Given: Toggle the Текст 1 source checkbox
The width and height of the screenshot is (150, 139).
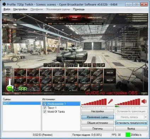Looking at the screenshot, I should point(45,108).
